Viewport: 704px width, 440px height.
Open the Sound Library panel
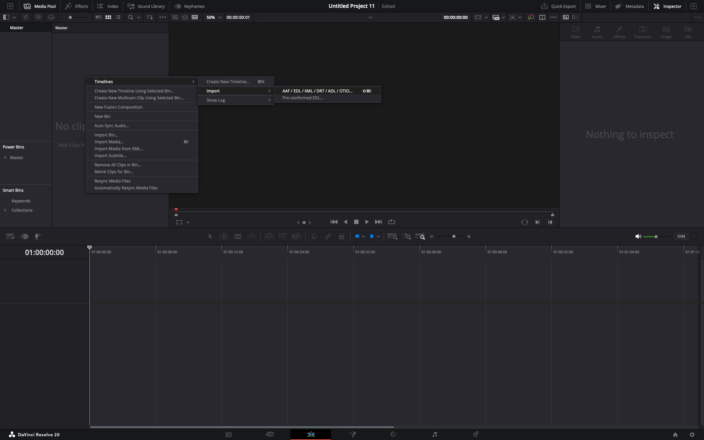(x=146, y=6)
